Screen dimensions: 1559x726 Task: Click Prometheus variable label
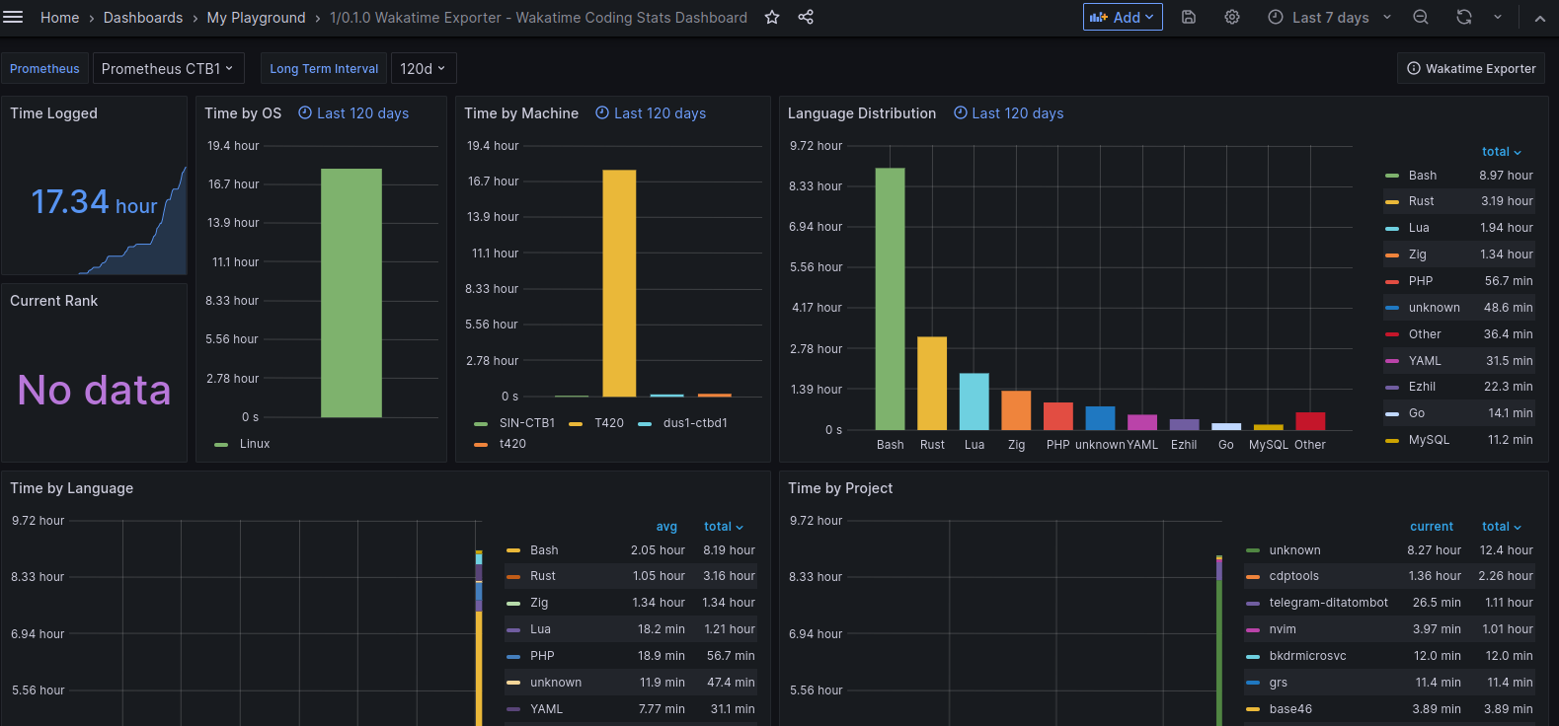coord(44,68)
